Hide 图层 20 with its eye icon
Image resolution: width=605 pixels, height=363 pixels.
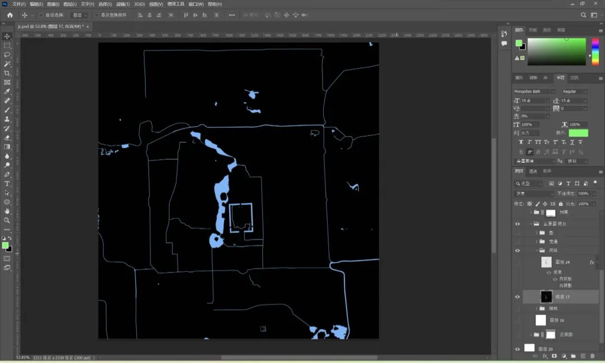pos(518,349)
